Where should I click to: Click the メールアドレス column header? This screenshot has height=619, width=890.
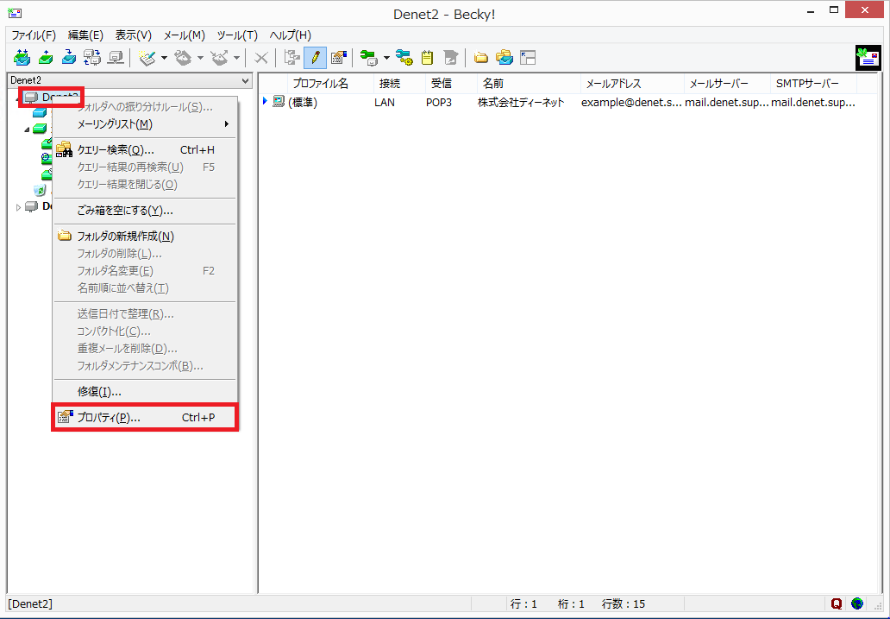tap(632, 84)
